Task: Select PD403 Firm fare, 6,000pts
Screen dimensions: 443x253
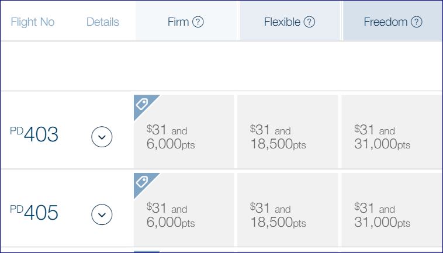Action: pyautogui.click(x=184, y=137)
